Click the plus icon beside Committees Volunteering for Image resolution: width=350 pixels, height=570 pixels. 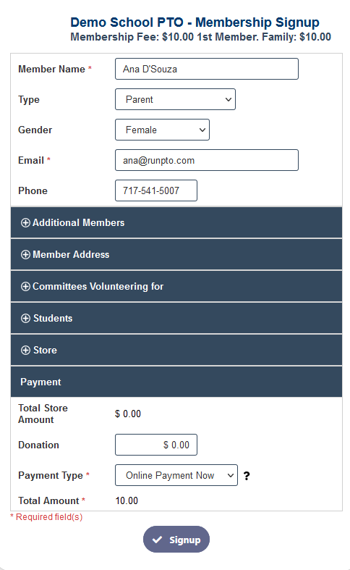point(25,287)
